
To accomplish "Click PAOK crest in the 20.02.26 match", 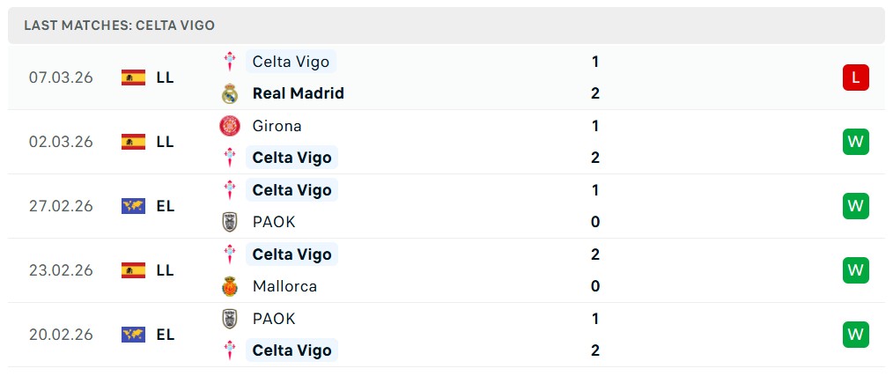I will 230,319.
